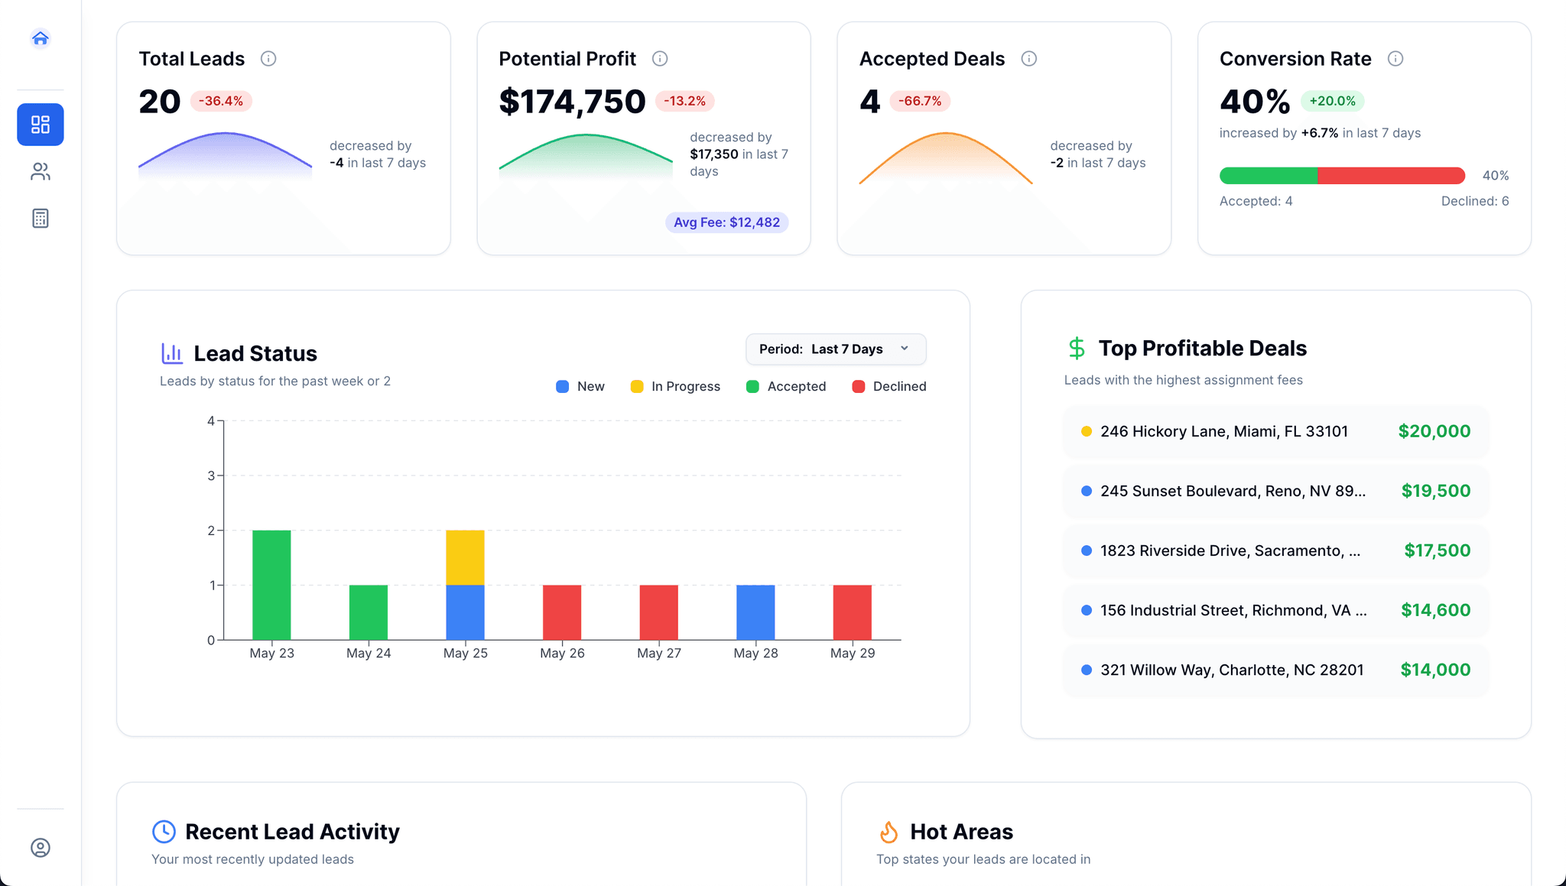Click the May 25 In Progress yellow bar
1566x886 pixels.
click(x=465, y=557)
